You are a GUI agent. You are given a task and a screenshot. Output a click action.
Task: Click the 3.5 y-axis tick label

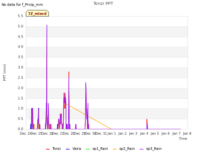[x=20, y=57]
